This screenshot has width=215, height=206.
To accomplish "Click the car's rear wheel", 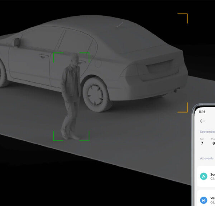I will (96, 93).
